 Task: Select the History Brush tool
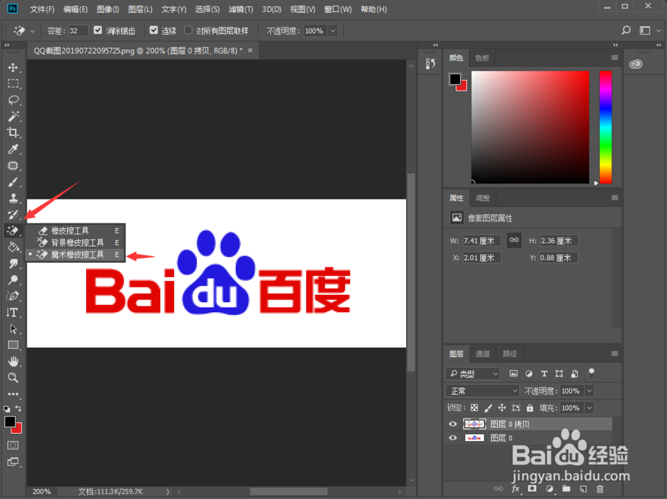pos(13,214)
